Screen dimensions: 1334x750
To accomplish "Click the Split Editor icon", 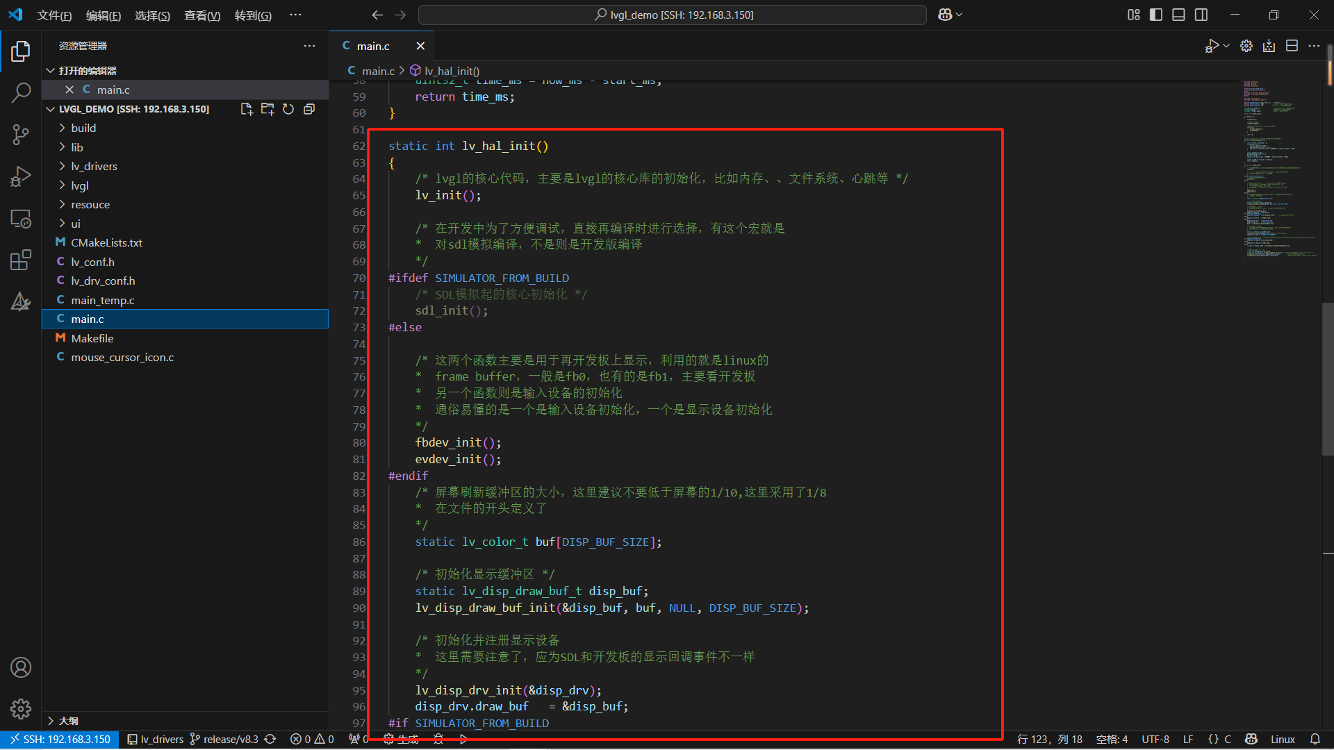I will pos(1292,46).
